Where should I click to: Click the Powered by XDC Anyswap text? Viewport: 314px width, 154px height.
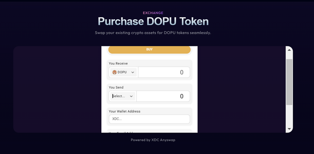(x=153, y=140)
